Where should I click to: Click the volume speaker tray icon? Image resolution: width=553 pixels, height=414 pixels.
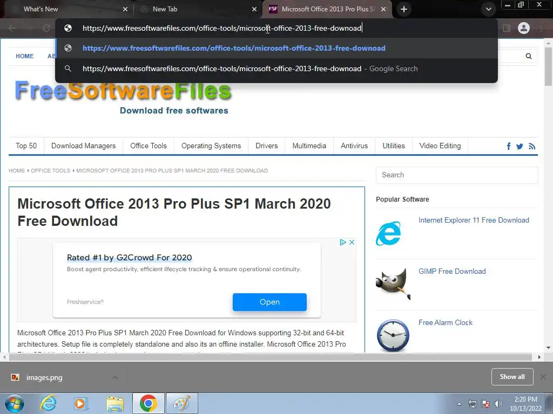(x=498, y=404)
